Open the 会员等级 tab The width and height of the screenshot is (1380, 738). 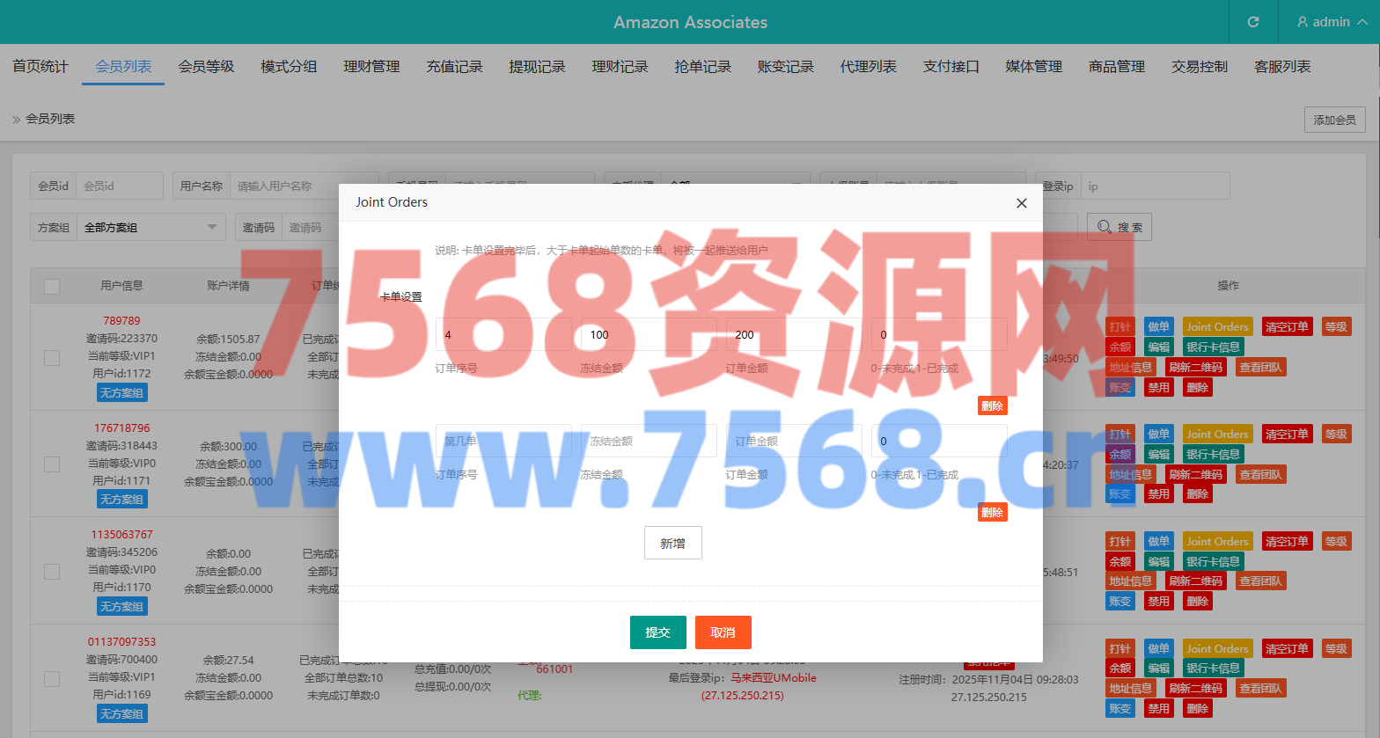(206, 67)
